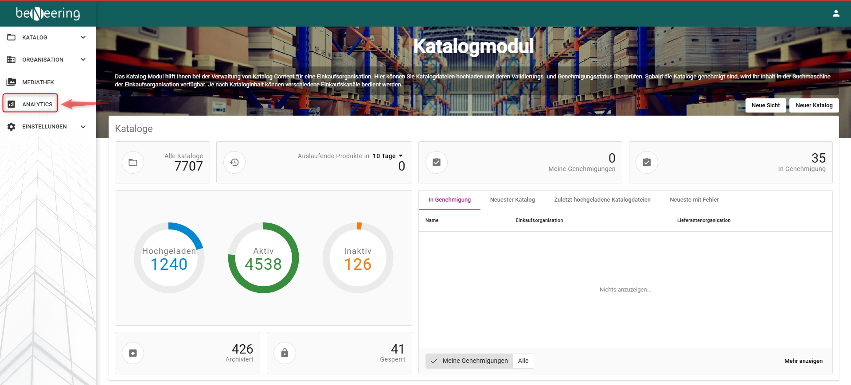The image size is (851, 385).
Task: Switch filter to Alle
Action: click(523, 361)
